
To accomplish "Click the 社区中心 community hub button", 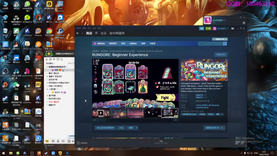I will point(221,55).
